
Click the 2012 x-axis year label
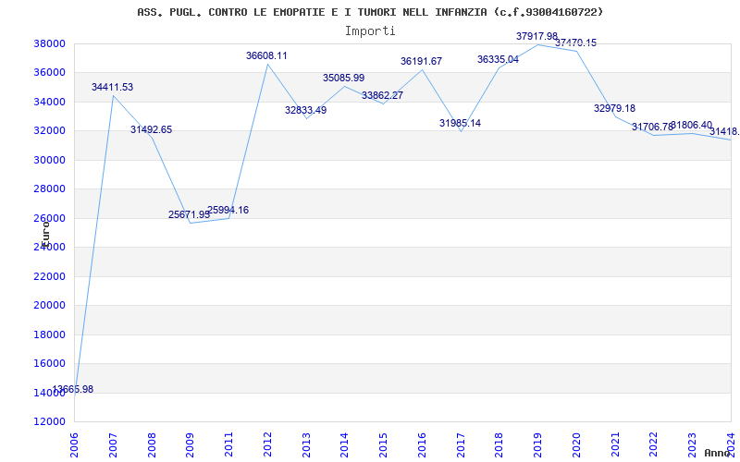click(267, 445)
